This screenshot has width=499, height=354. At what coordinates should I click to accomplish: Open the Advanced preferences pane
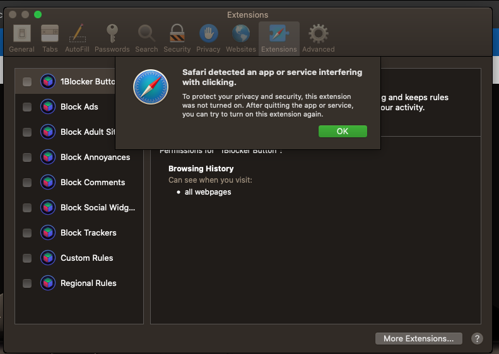pyautogui.click(x=318, y=38)
